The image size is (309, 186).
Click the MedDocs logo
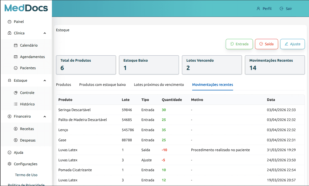tap(26, 8)
